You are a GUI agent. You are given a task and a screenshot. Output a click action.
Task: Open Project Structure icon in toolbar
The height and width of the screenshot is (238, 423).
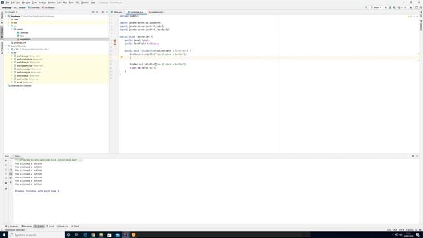tap(411, 7)
